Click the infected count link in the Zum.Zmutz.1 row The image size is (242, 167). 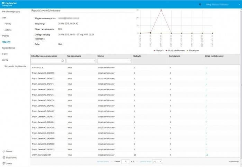(206, 68)
